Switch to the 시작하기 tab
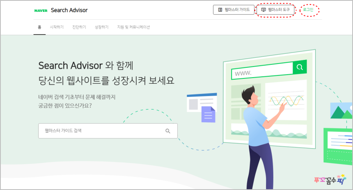 tap(57, 27)
